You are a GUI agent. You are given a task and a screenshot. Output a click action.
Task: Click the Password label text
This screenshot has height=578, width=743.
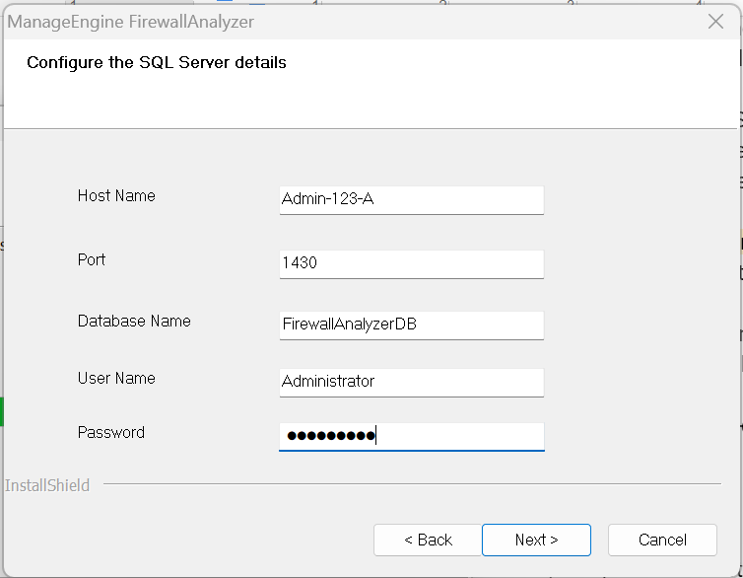point(111,433)
